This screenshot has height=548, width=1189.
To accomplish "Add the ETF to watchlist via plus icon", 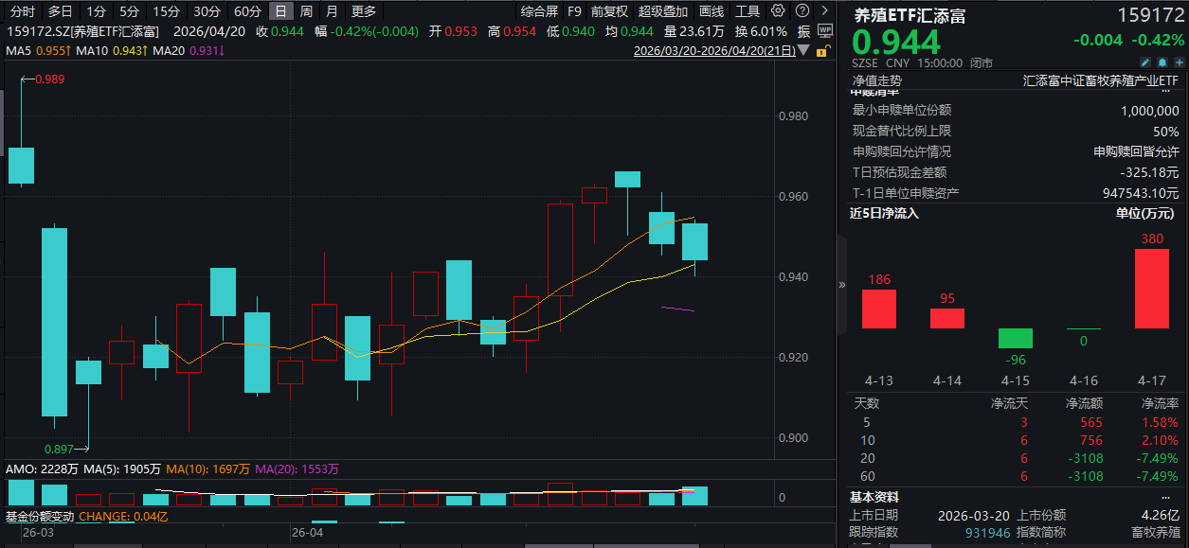I will pos(1179,62).
